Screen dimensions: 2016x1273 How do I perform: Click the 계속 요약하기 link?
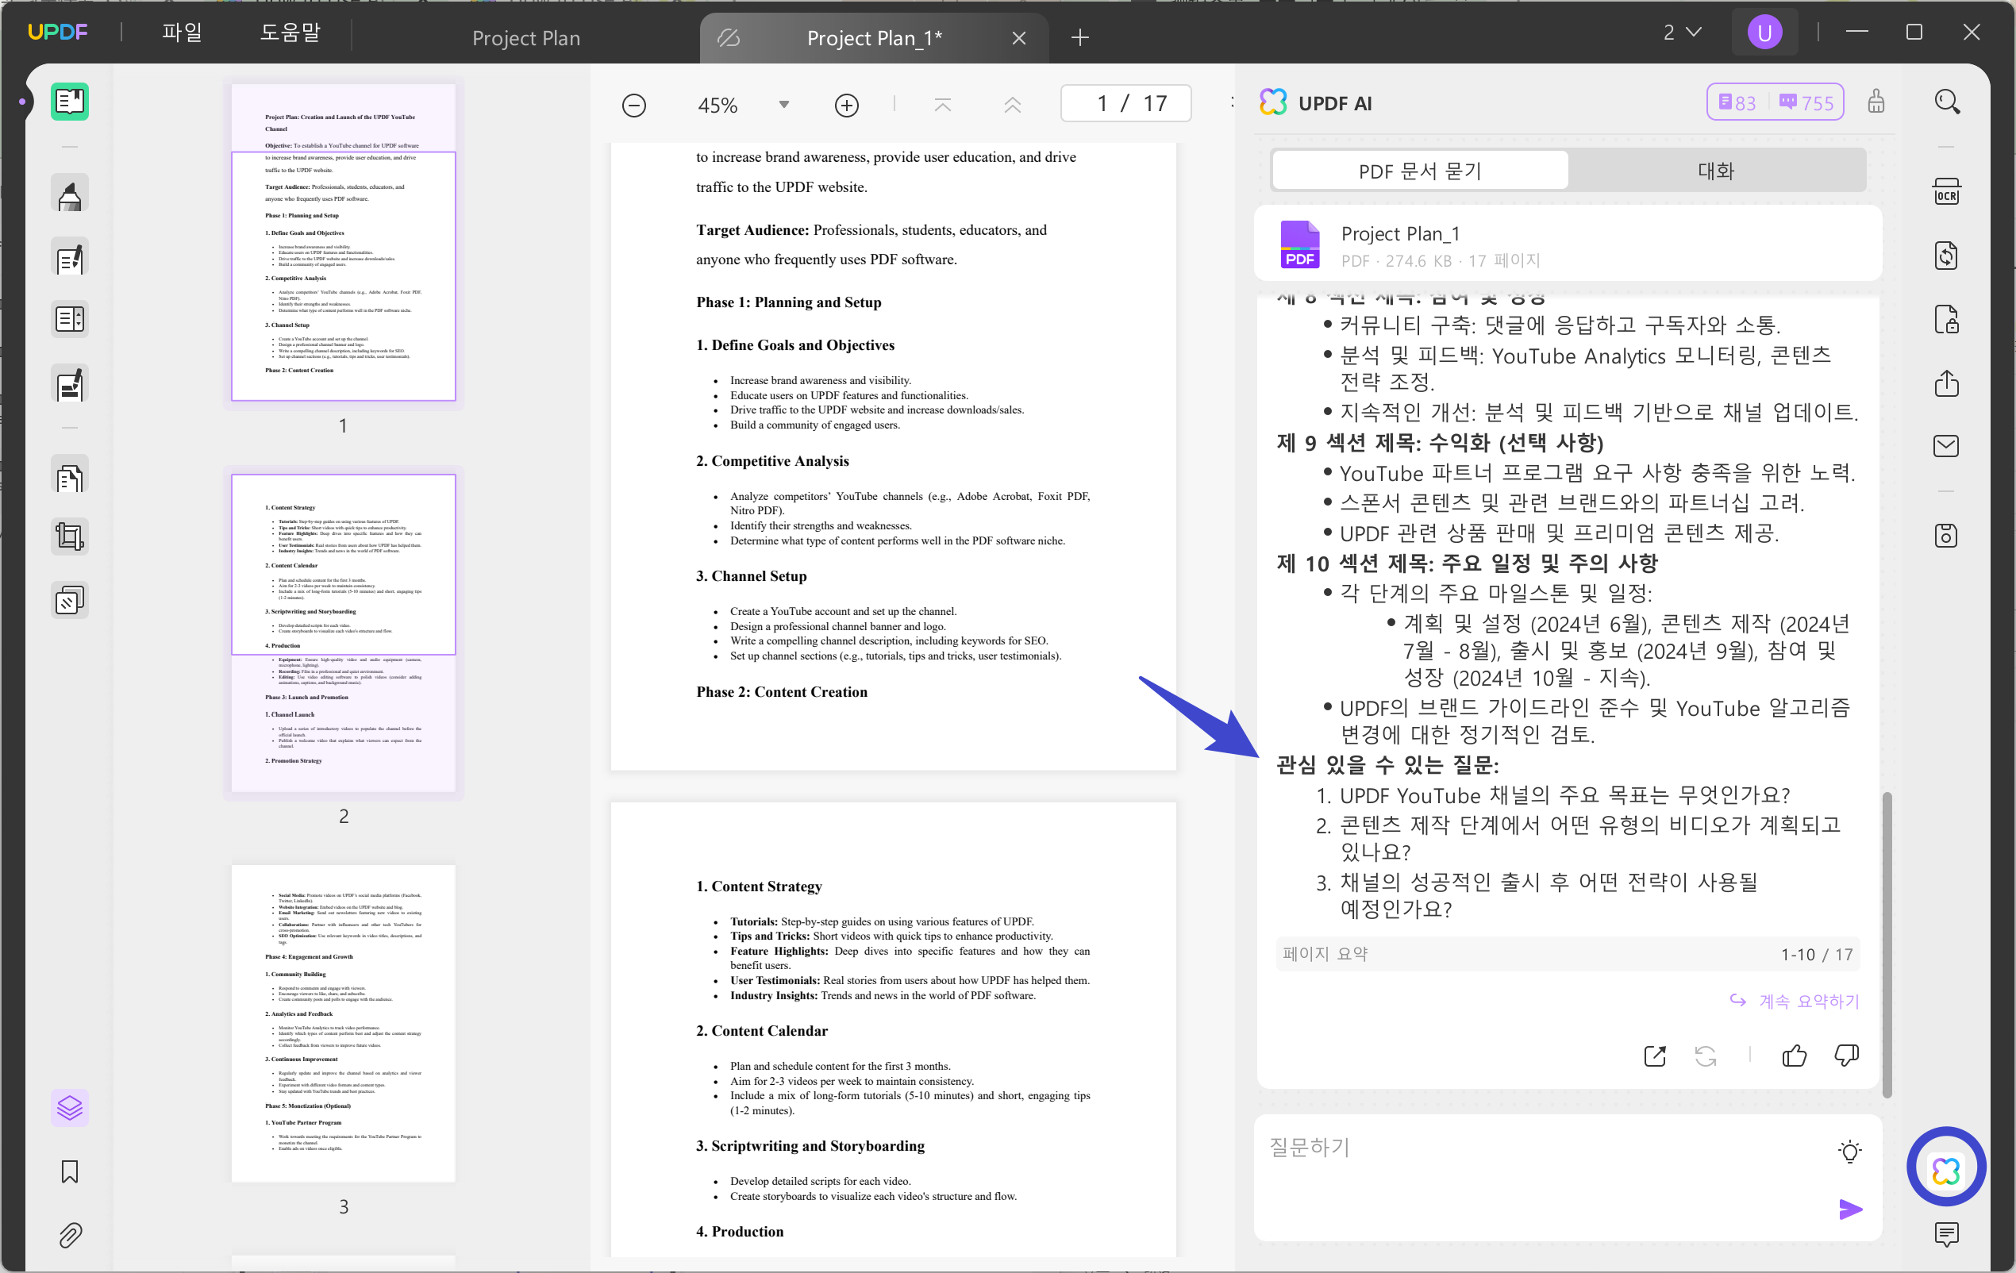[x=1806, y=1001]
